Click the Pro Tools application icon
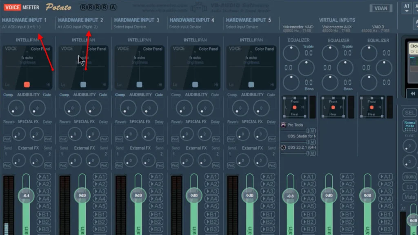This screenshot has height=235, width=418. point(283,125)
